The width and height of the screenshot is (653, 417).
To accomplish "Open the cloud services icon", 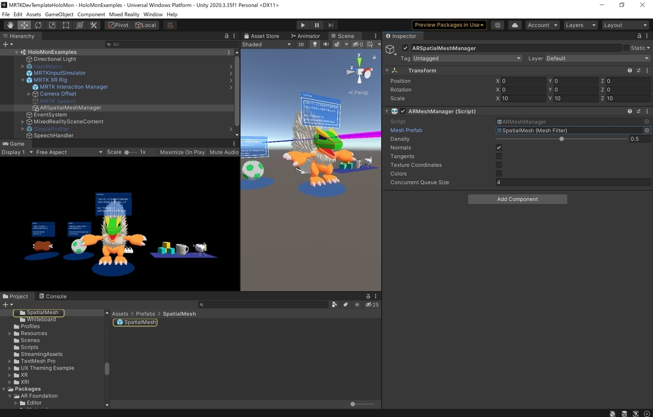I will click(515, 25).
